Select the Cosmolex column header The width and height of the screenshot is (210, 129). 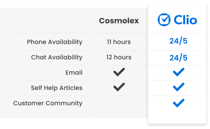pos(119,21)
